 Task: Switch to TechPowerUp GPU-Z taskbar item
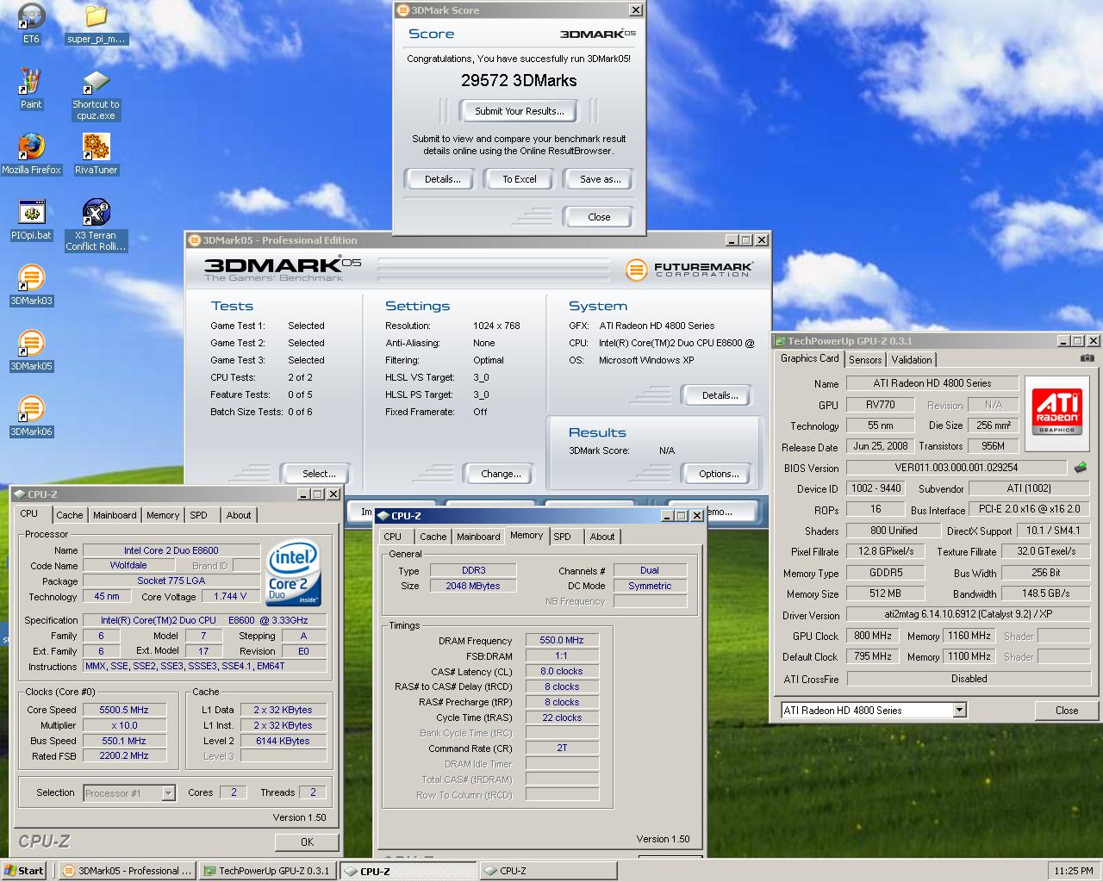(267, 871)
